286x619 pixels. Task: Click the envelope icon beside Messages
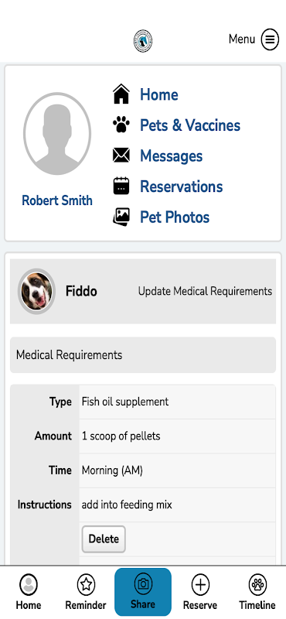pyautogui.click(x=121, y=156)
